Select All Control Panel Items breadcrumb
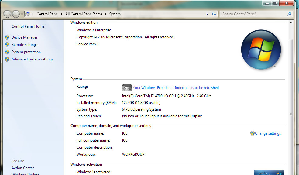Image resolution: width=299 pixels, height=175 pixels. point(84,14)
